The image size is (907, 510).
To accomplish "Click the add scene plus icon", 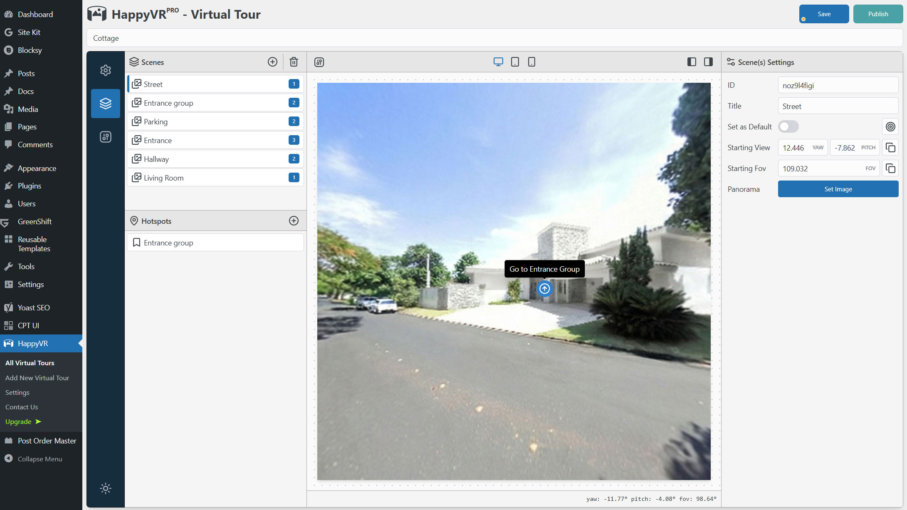I will 272,62.
